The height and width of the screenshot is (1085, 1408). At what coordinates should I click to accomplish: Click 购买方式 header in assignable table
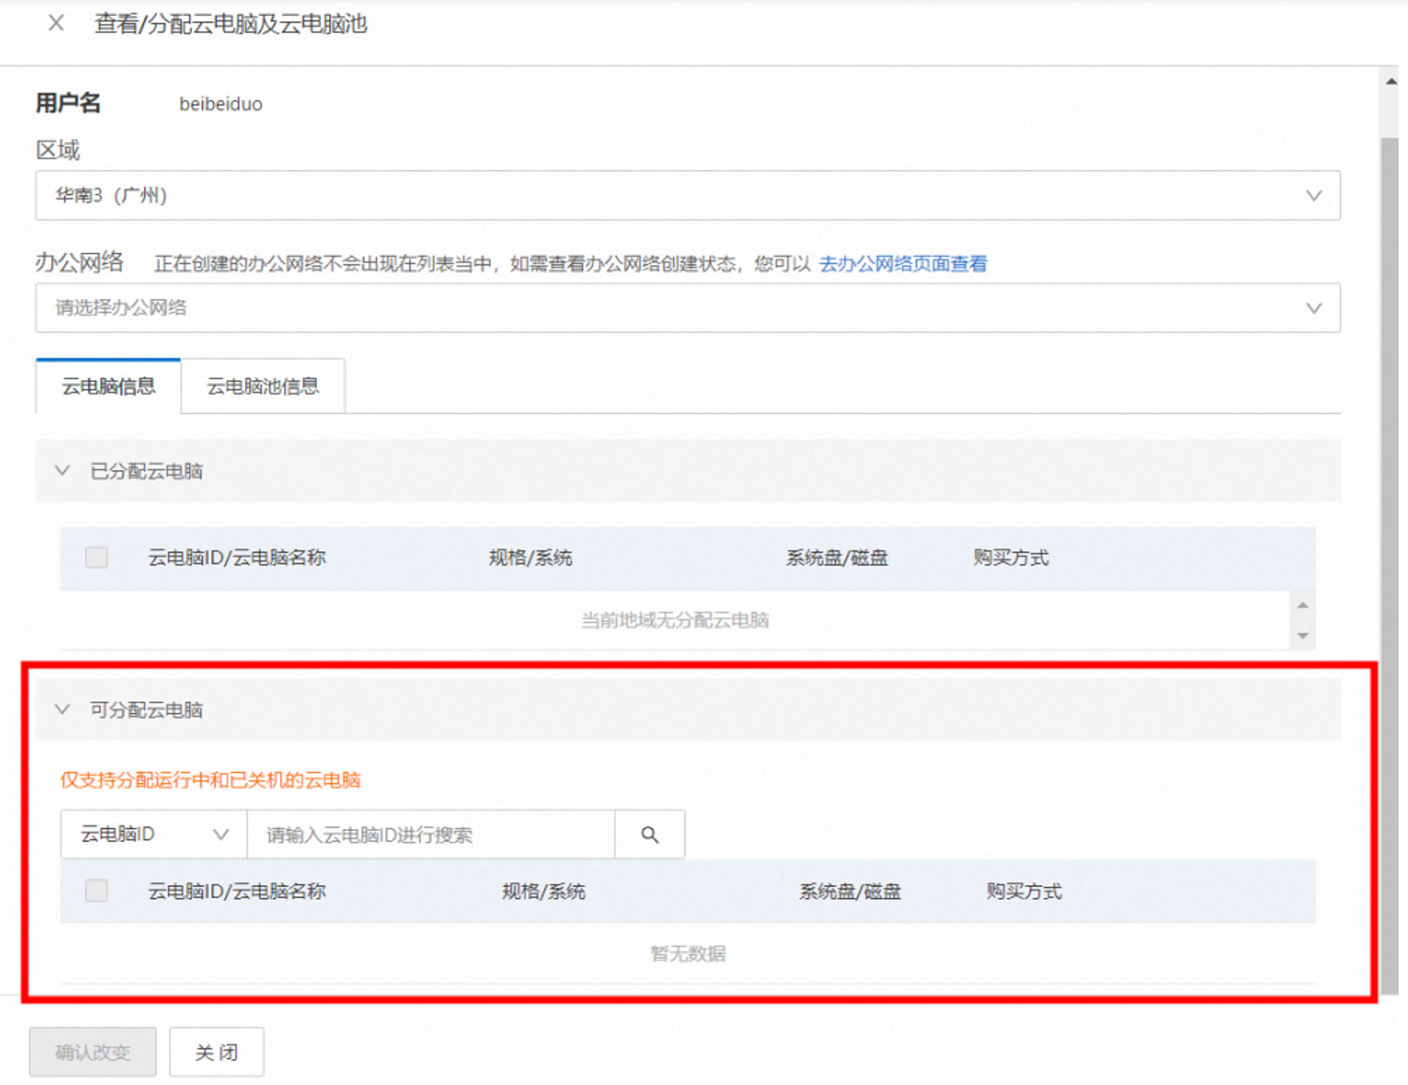1024,892
